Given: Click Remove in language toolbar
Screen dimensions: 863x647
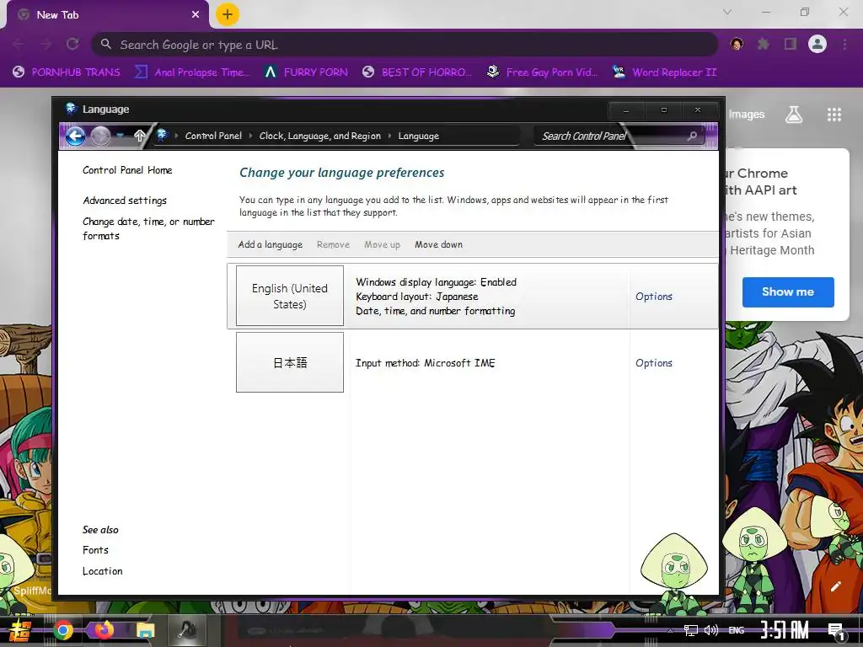Looking at the screenshot, I should click(333, 244).
